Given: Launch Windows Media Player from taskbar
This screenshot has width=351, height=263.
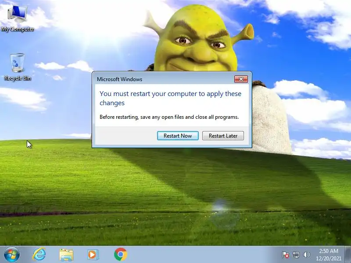Looking at the screenshot, I should point(93,255).
